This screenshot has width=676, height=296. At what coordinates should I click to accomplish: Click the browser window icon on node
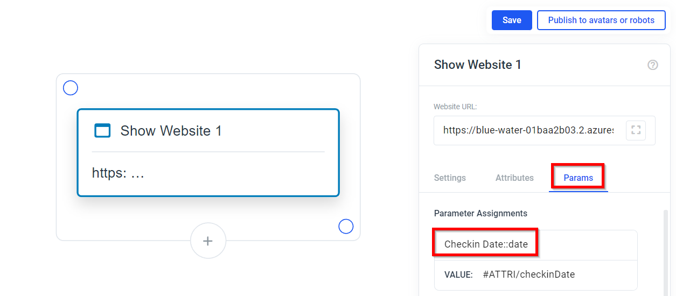tap(102, 131)
